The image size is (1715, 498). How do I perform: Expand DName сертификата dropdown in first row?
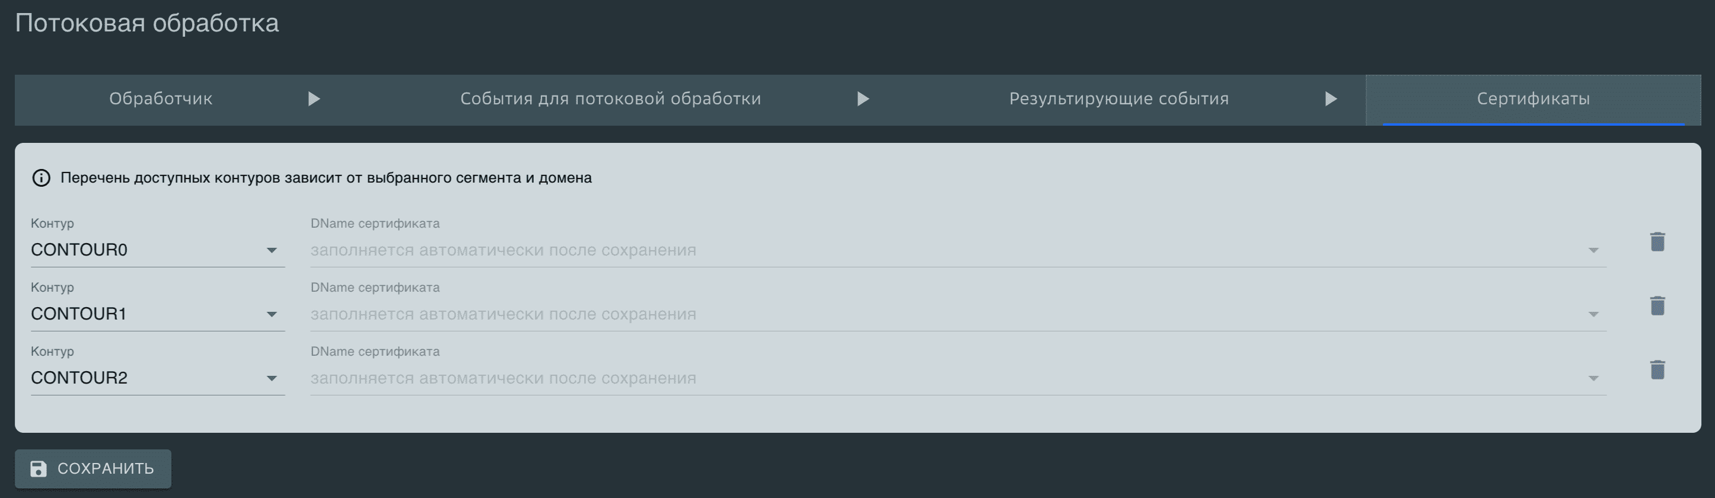[x=1593, y=251]
